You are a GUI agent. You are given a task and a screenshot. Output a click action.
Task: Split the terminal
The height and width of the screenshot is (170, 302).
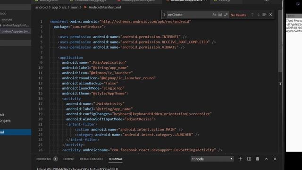coord(249,159)
